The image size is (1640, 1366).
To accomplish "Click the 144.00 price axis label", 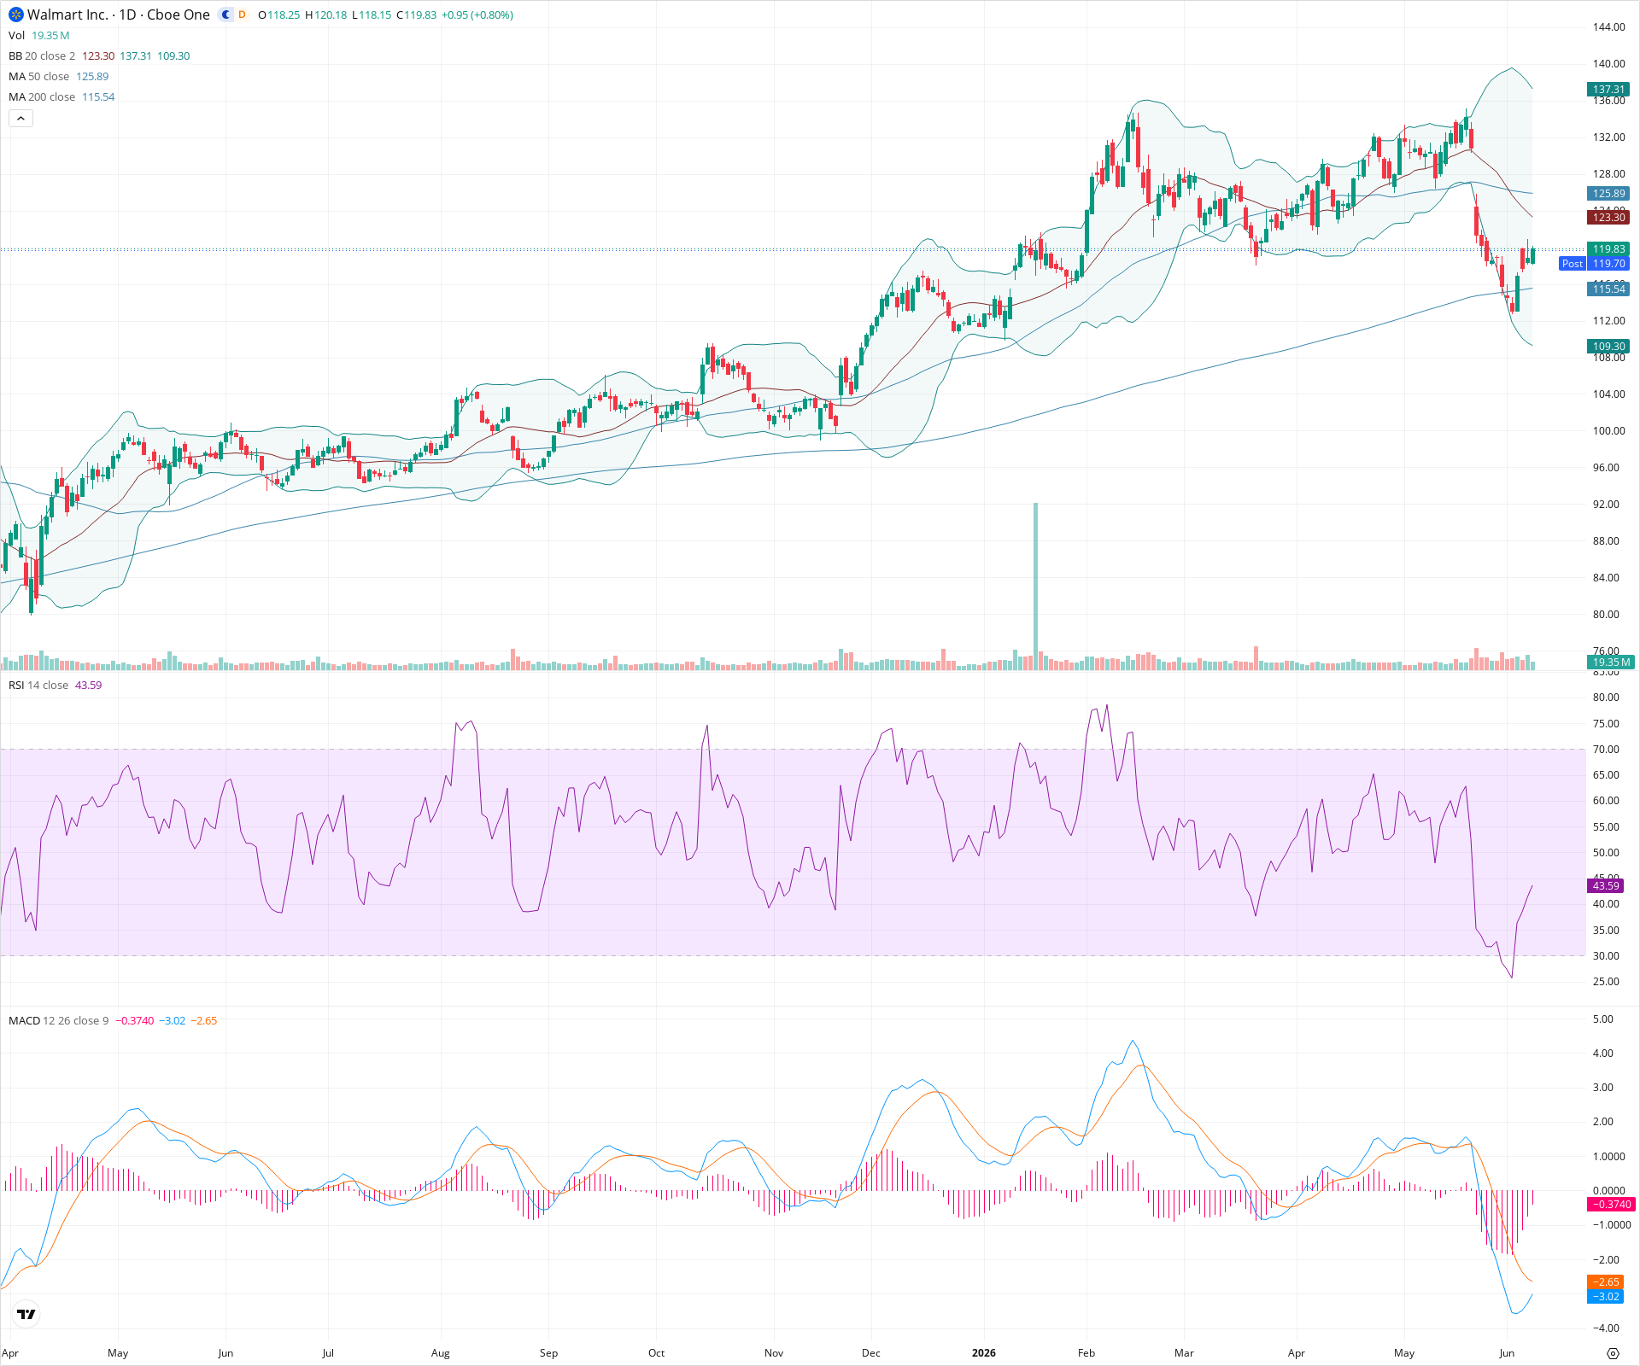I will pos(1608,27).
